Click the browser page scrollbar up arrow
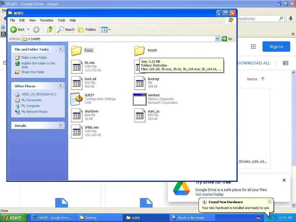296x222 pixels. click(293, 72)
